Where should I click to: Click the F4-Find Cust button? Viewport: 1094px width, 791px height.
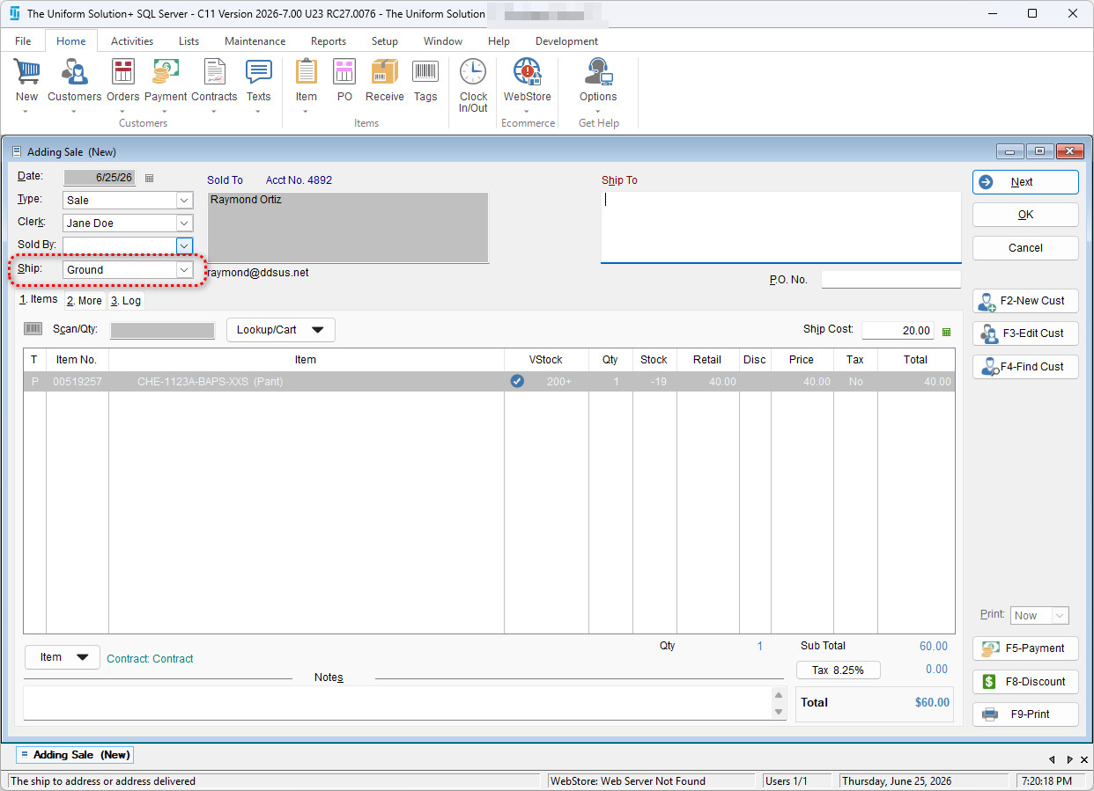pos(1025,367)
